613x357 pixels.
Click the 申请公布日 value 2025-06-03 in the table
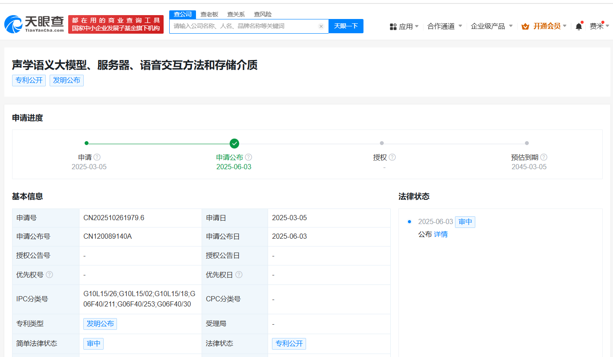[289, 237]
